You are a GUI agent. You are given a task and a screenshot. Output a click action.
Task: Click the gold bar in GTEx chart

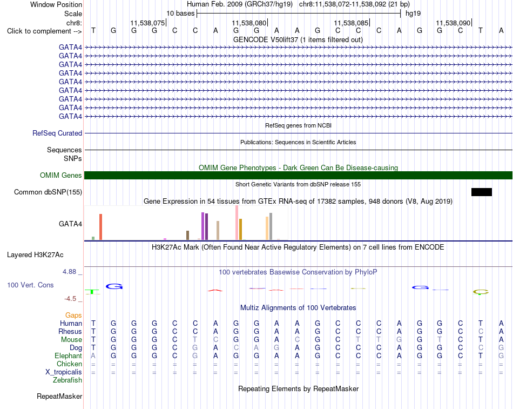tap(240, 229)
